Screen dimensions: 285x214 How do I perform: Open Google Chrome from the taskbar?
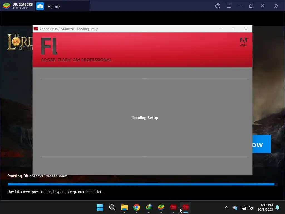click(x=136, y=207)
